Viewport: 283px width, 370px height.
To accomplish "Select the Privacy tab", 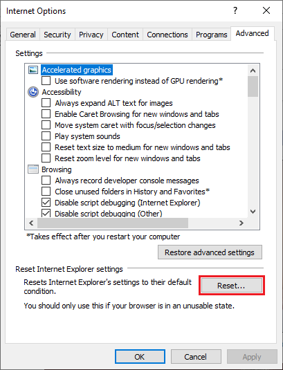I will [x=91, y=35].
